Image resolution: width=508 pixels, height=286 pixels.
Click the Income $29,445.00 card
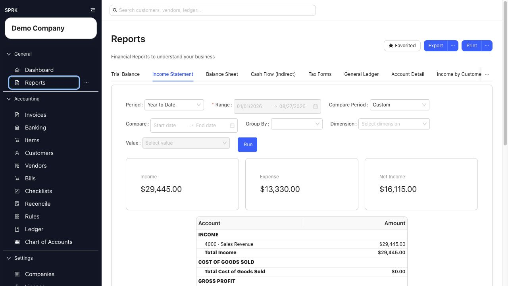(x=182, y=184)
